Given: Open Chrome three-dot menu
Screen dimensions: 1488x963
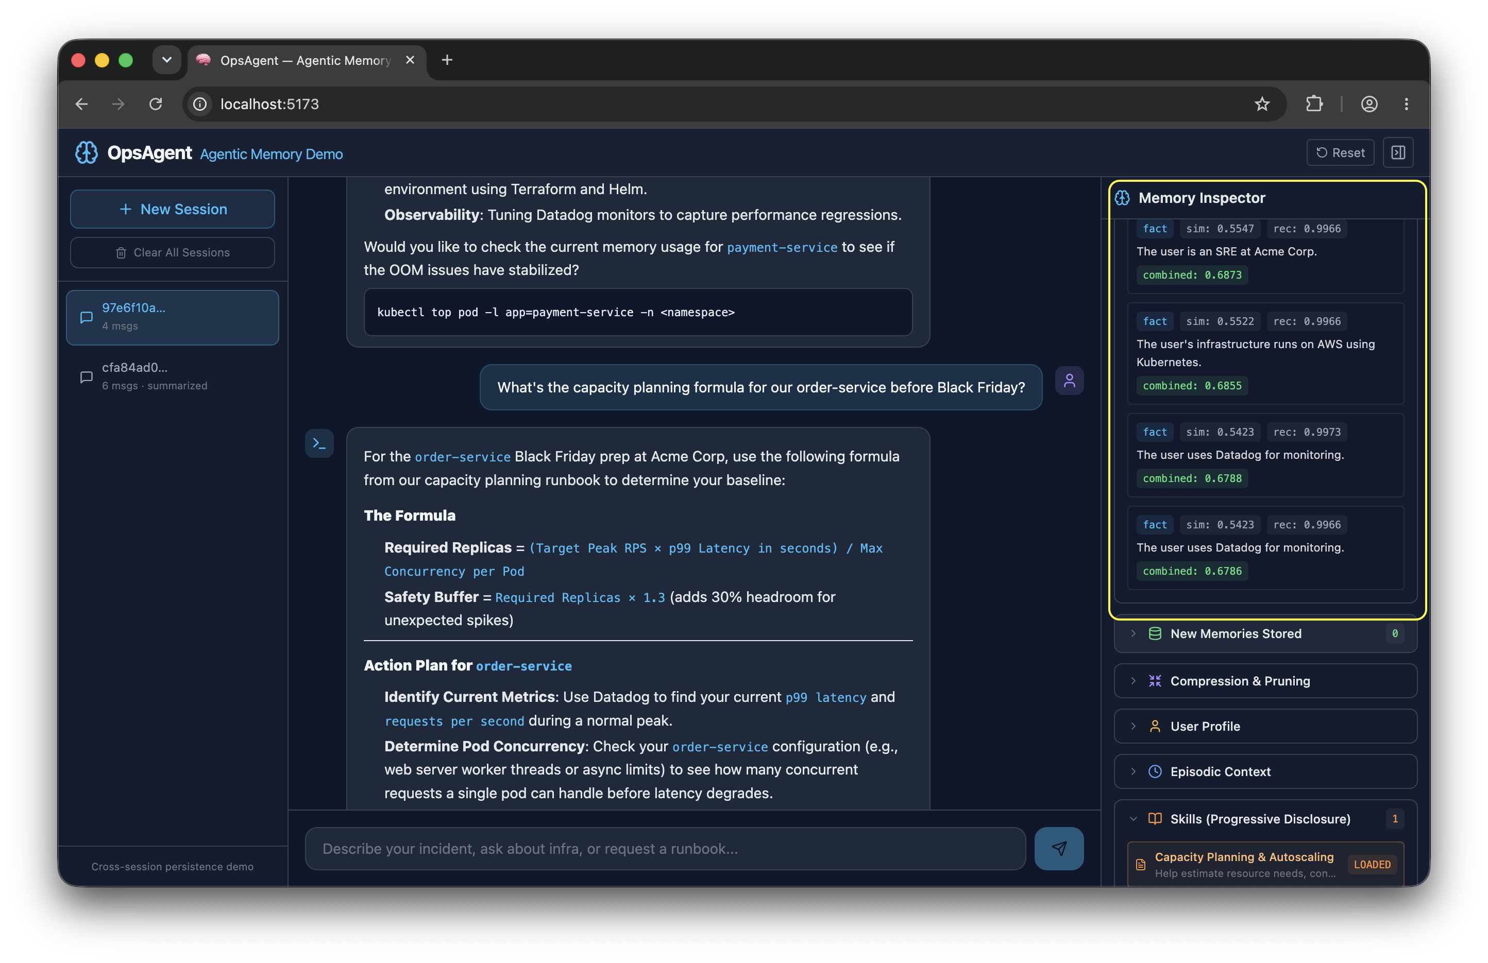Looking at the screenshot, I should coord(1407,104).
